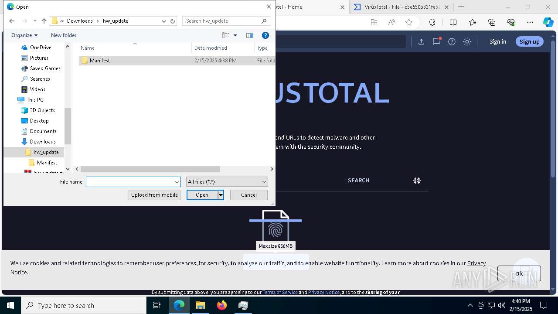Expand the File name dropdown arrow
This screenshot has height=314, width=558.
(x=177, y=182)
